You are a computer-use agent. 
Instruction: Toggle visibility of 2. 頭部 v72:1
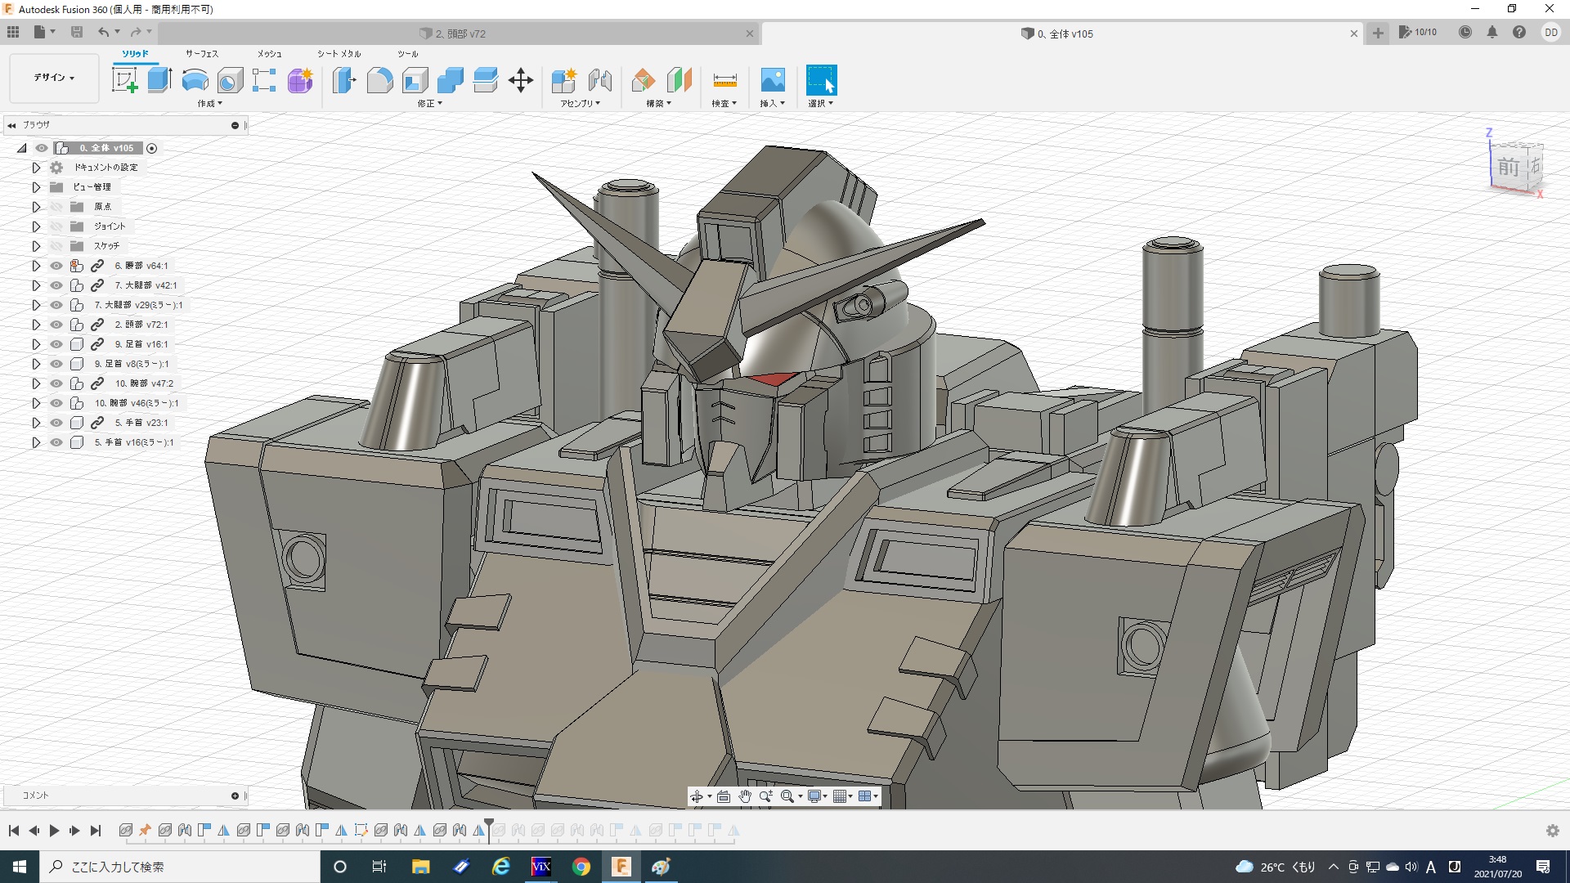coord(56,325)
